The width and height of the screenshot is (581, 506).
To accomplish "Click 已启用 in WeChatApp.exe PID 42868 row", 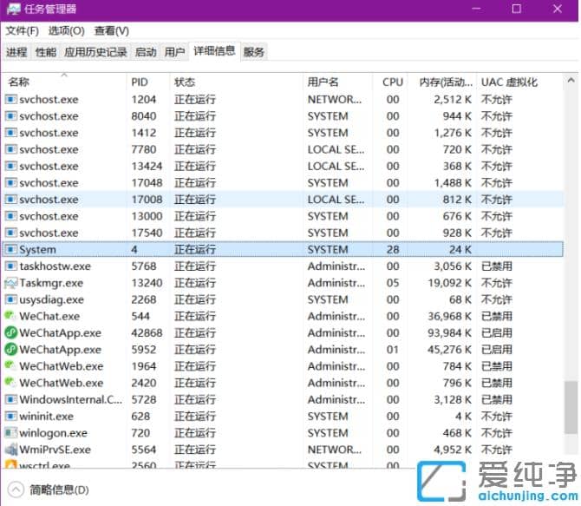I will pos(497,332).
